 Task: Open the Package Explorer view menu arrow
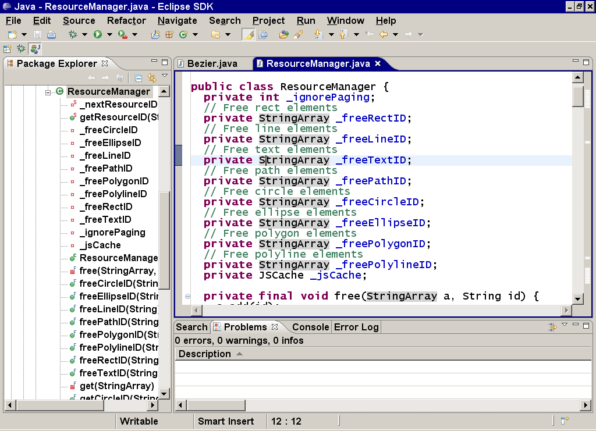165,76
